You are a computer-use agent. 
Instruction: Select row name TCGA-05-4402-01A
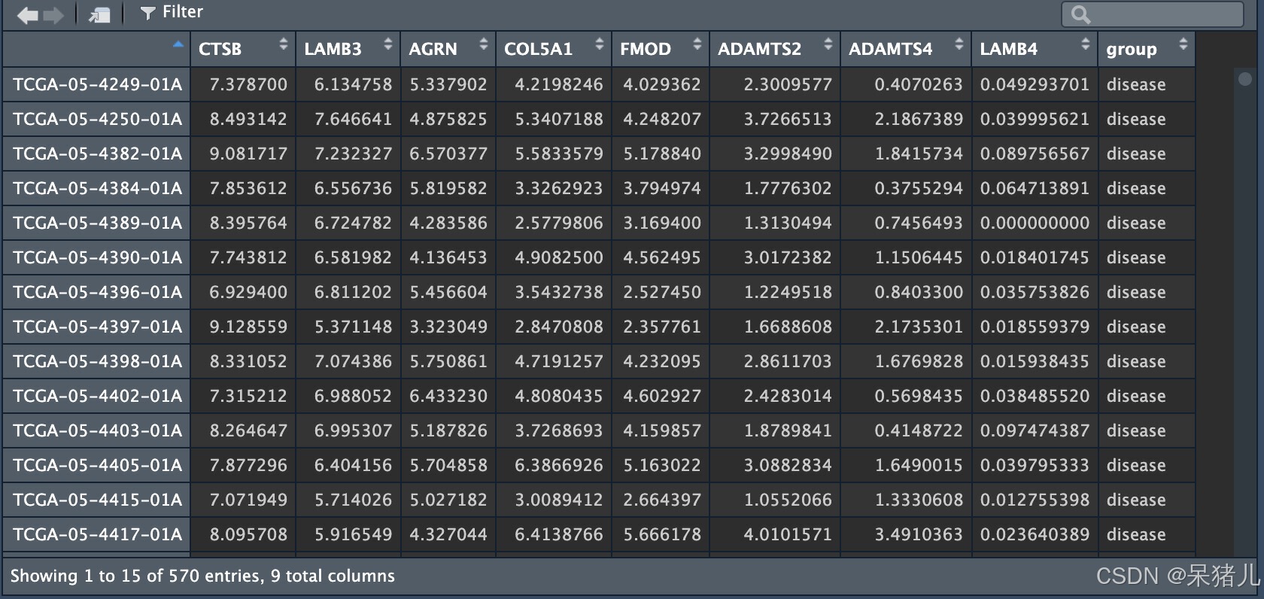[x=97, y=396]
